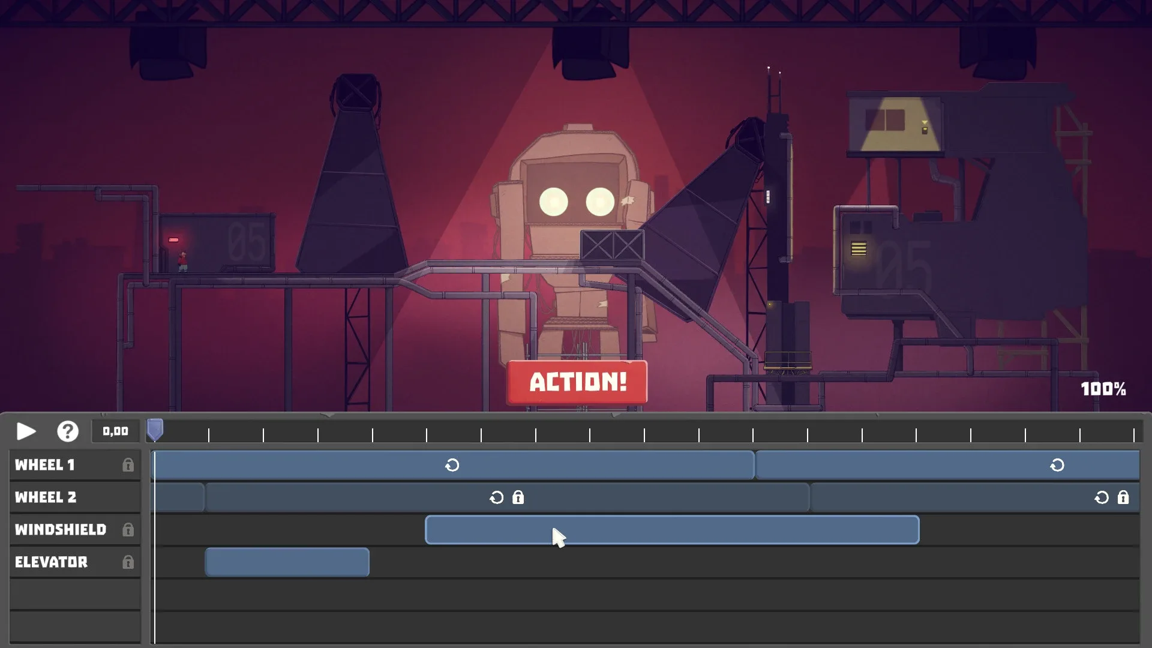
Task: Click the 100% indicator in the scene
Action: click(1104, 389)
